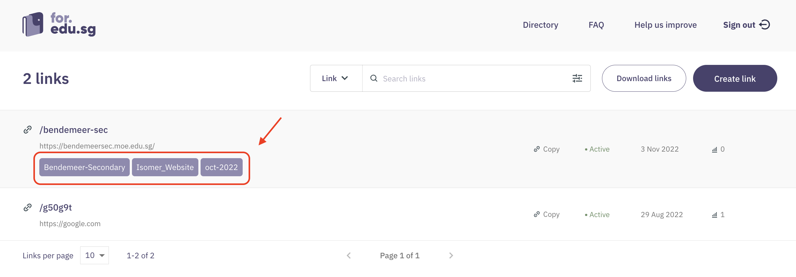Click the Download links button
The image size is (796, 277).
click(x=644, y=78)
